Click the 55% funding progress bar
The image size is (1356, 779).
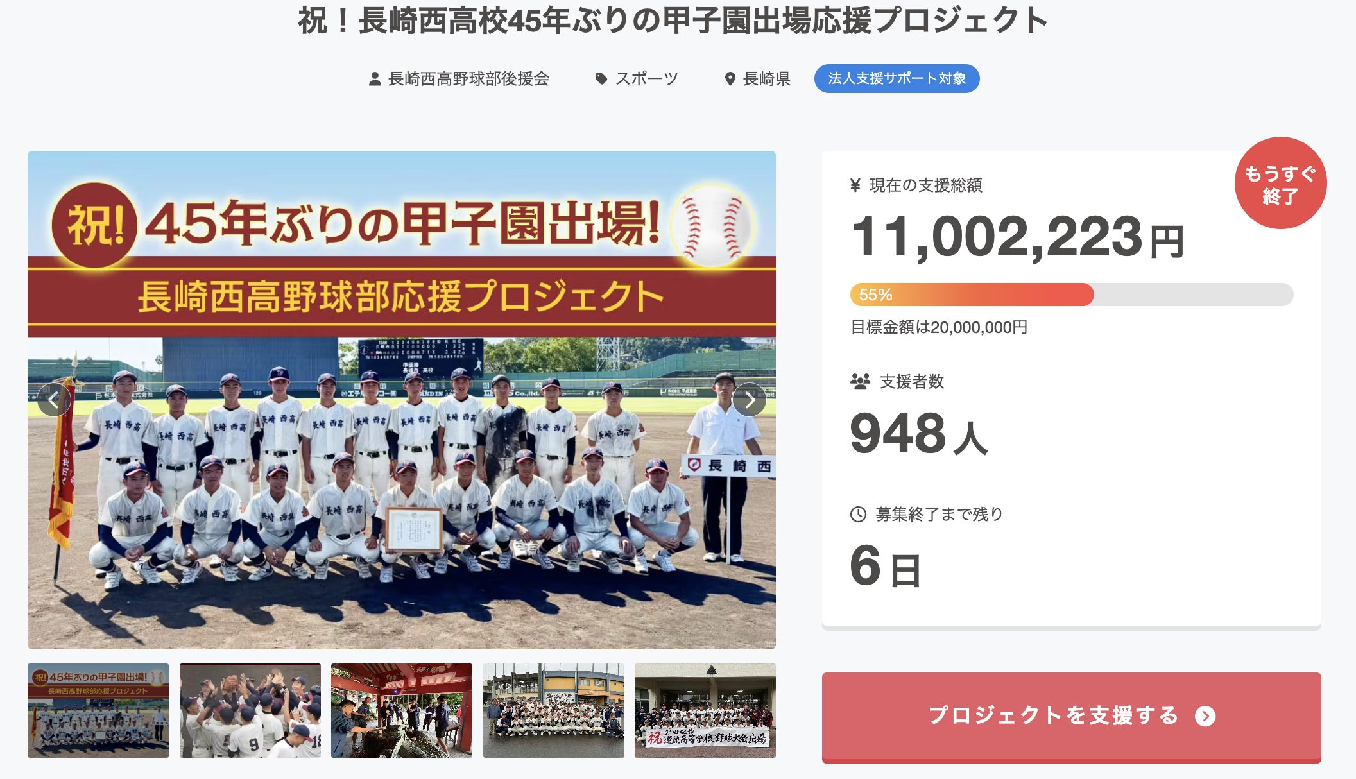(x=1071, y=295)
